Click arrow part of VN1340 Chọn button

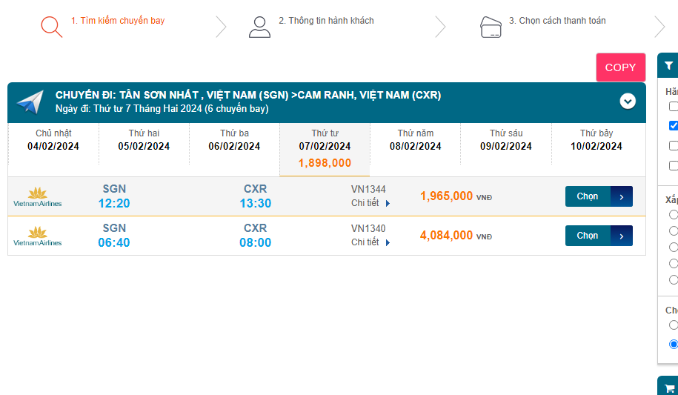(622, 236)
